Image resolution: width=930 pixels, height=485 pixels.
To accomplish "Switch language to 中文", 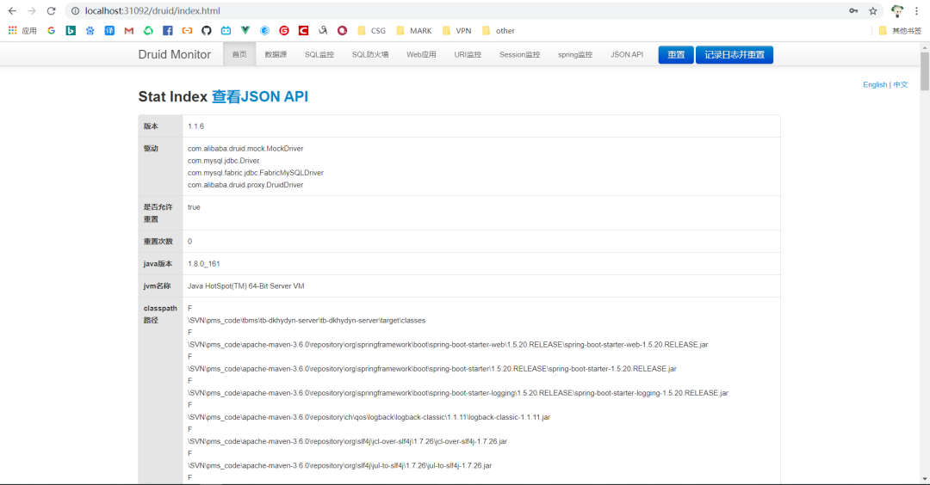I will (901, 84).
